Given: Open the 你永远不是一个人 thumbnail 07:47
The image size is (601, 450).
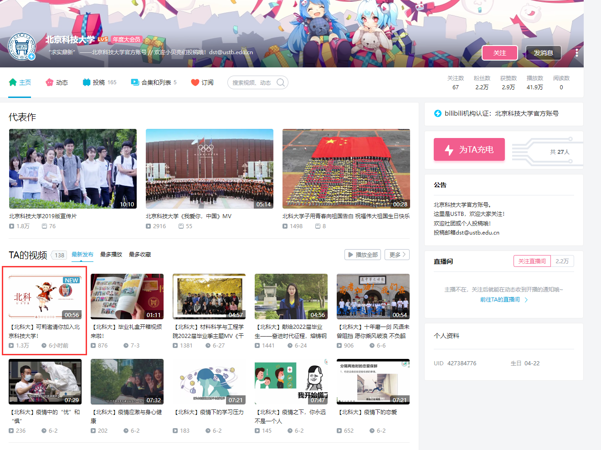Looking at the screenshot, I should coord(291,382).
